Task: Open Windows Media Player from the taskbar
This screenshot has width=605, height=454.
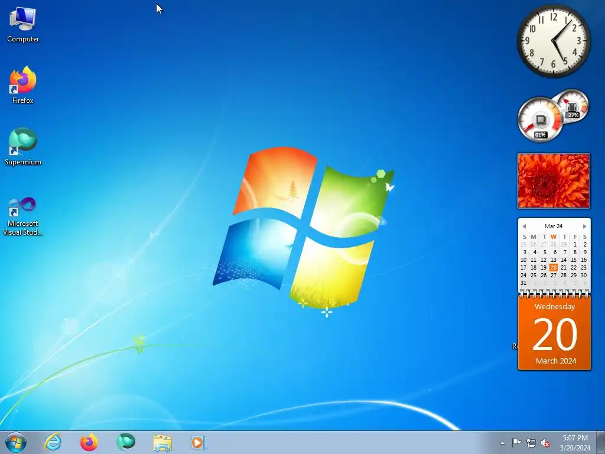Action: [x=199, y=442]
